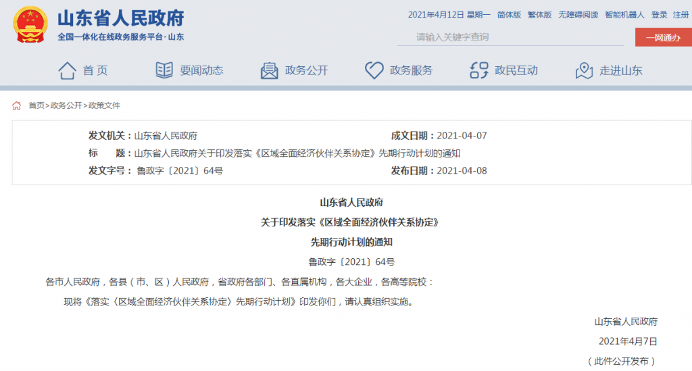692x371 pixels.
Task: Open the 政务公开 navigation menu
Action: pyautogui.click(x=307, y=70)
